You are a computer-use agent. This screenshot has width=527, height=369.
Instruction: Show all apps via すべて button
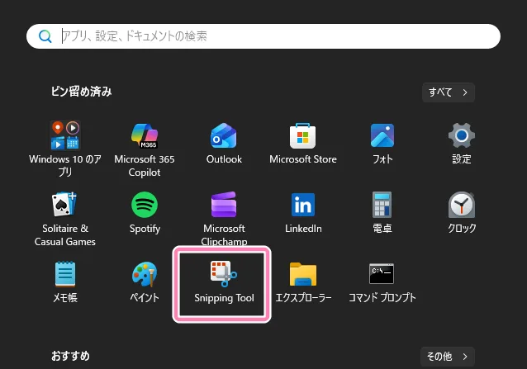click(449, 92)
